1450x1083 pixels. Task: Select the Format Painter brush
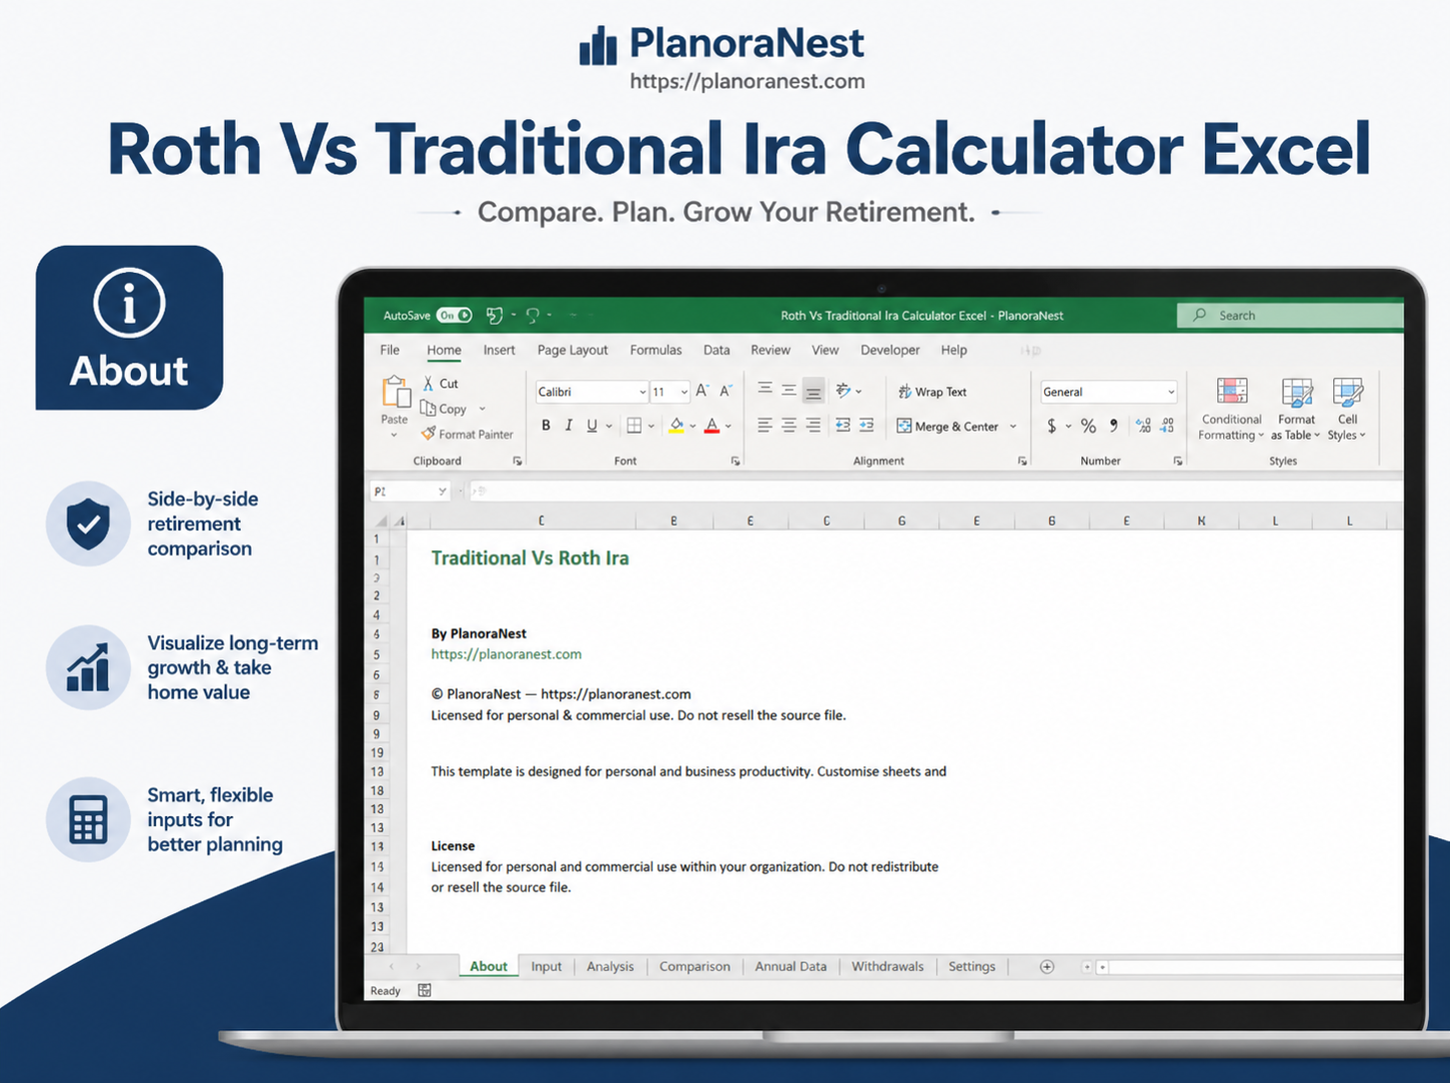(428, 434)
